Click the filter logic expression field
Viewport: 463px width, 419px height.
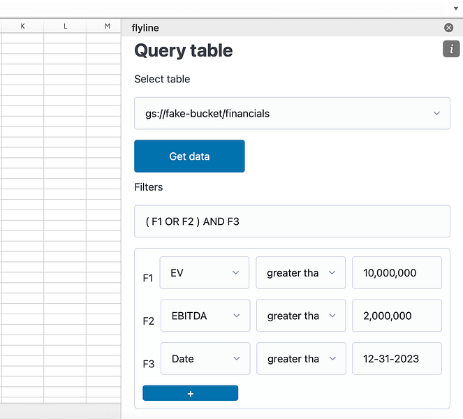(292, 221)
